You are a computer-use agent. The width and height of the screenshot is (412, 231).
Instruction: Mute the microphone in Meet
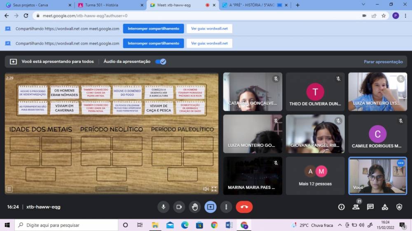(x=163, y=207)
